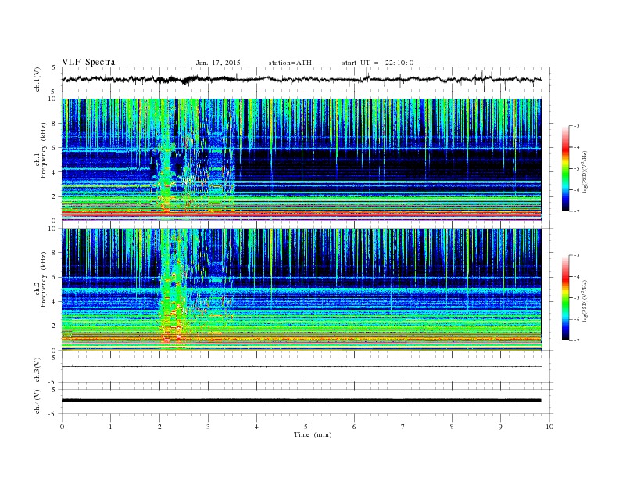Click the "station=ATH" header text
Viewport: 619px width, 479px height.
[x=290, y=63]
